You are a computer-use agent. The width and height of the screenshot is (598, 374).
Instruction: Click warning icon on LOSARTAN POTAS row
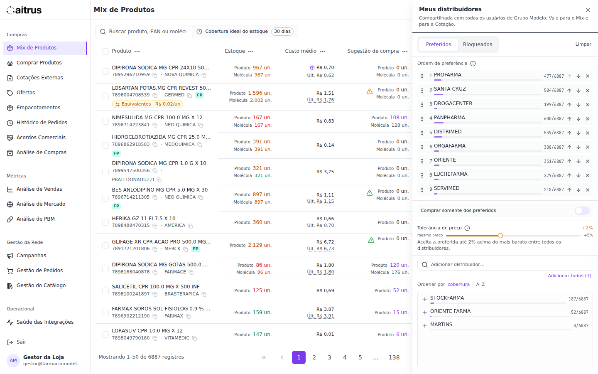tap(370, 91)
